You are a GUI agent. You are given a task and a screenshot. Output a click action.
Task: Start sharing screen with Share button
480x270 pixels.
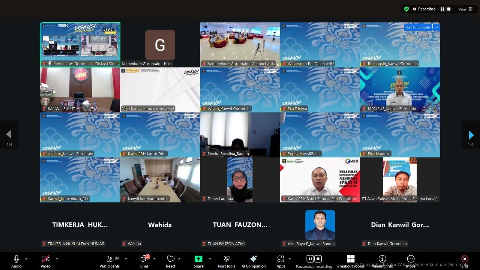click(198, 261)
